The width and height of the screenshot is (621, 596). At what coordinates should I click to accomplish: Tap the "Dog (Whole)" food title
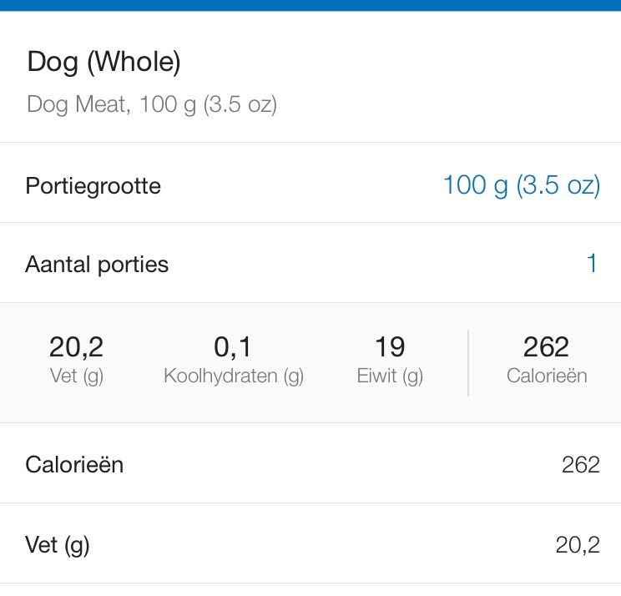[x=104, y=62]
